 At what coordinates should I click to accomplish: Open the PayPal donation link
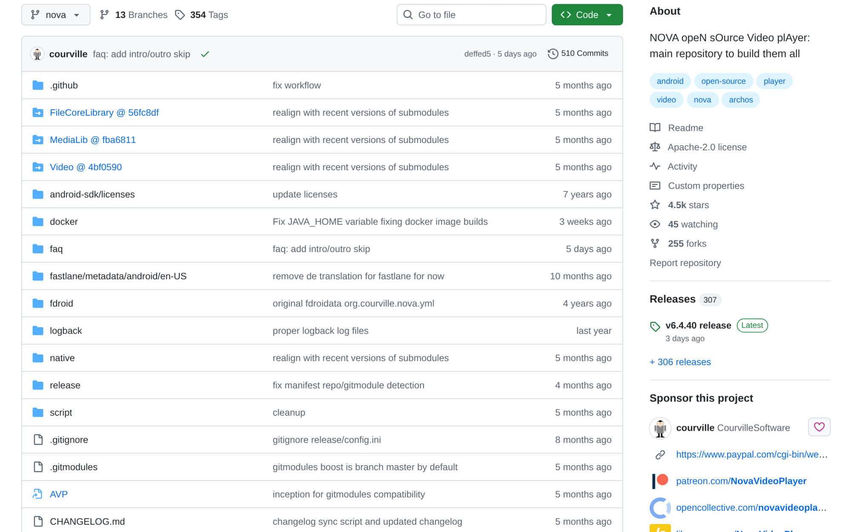tap(751, 455)
